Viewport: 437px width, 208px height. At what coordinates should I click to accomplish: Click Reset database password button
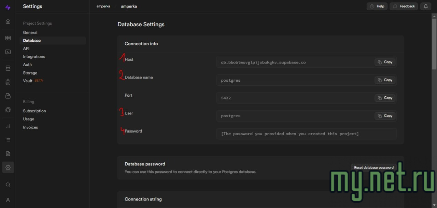coord(373,167)
